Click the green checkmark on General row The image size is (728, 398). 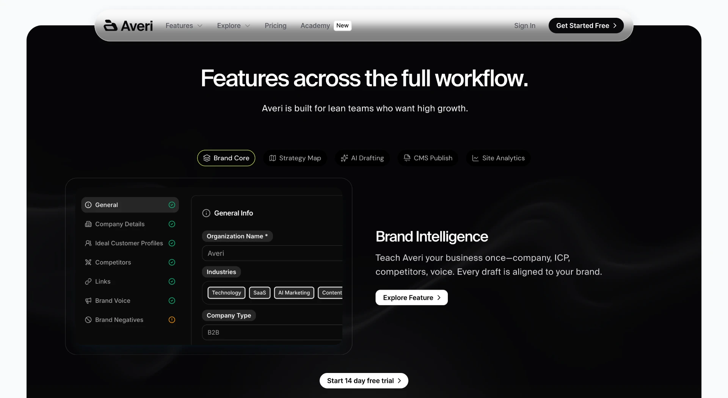pos(172,205)
